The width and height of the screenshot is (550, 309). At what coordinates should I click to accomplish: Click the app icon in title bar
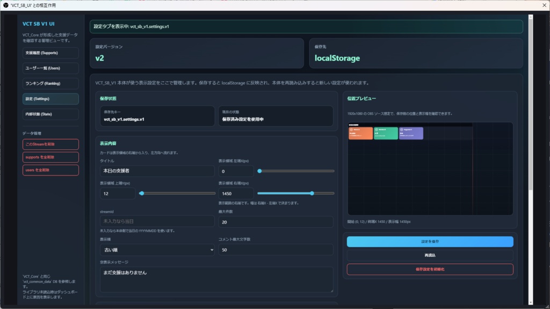click(x=5, y=5)
